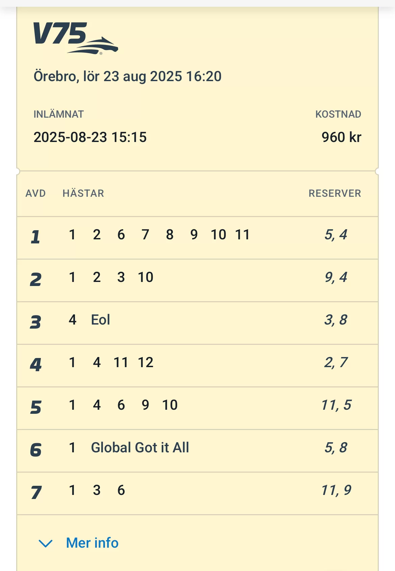Click race 2 number icon

point(35,279)
